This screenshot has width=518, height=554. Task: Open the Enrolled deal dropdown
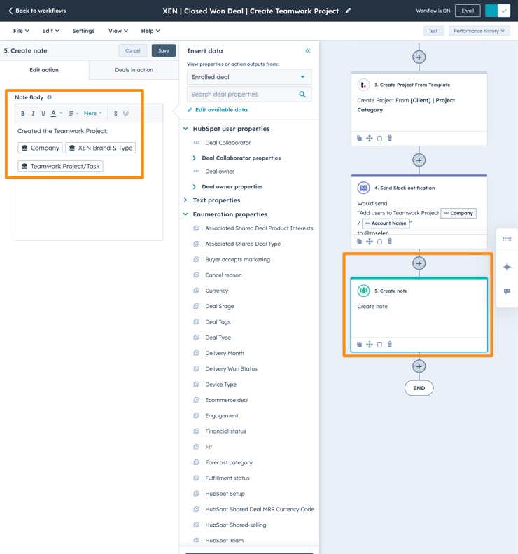click(x=249, y=77)
